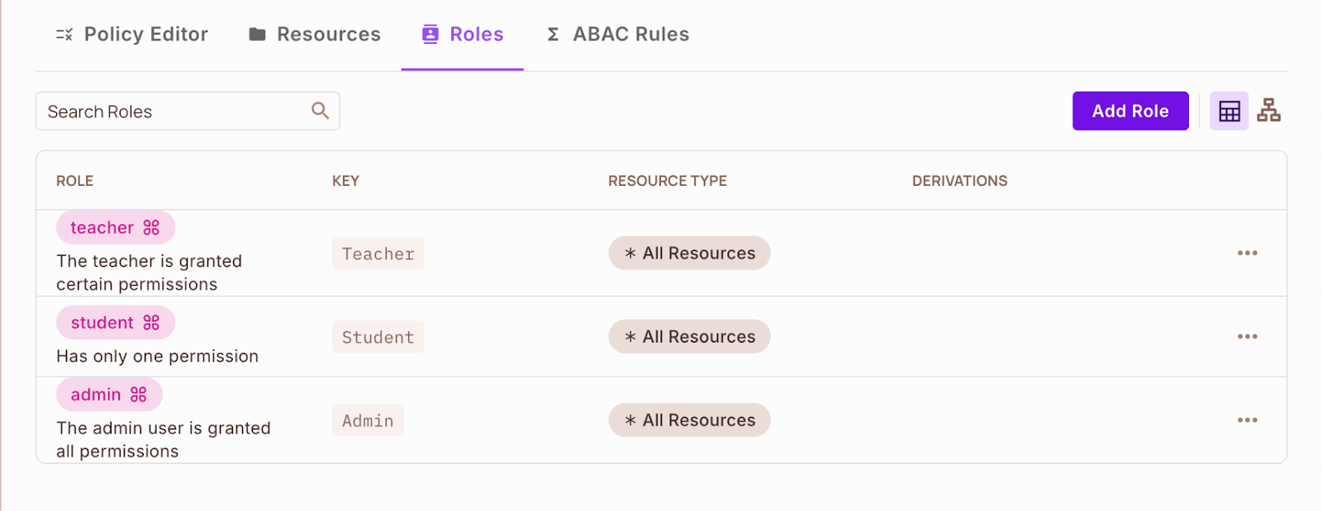This screenshot has height=511, width=1322.
Task: Switch to table view layout
Action: pyautogui.click(x=1229, y=111)
